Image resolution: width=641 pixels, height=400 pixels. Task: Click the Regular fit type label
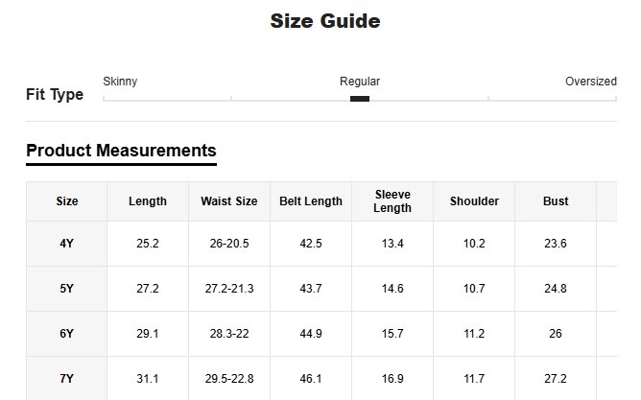pos(360,82)
